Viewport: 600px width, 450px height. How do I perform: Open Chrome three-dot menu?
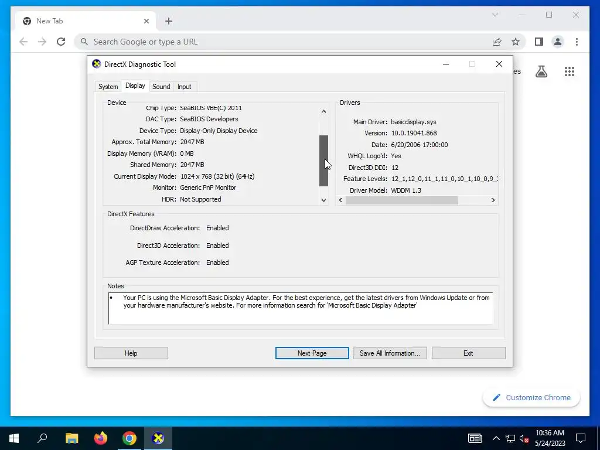(x=577, y=42)
